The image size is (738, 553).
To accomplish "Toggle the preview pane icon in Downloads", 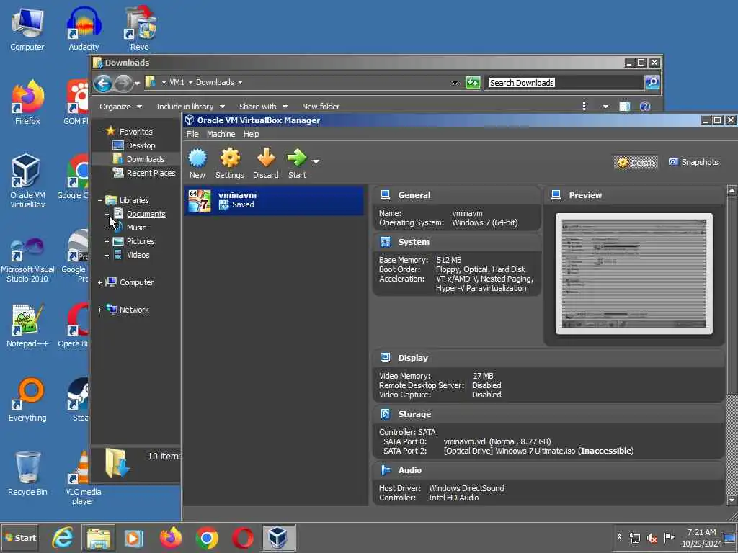I will point(625,107).
